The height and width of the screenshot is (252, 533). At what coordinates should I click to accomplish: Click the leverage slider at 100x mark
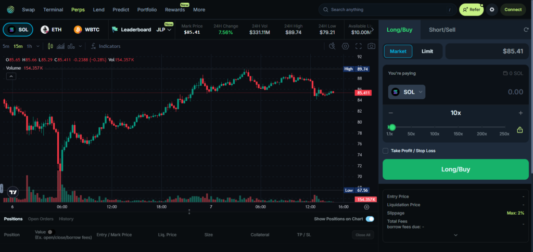(435, 127)
